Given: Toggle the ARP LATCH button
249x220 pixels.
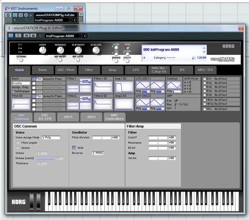Looking at the screenshot, I should 78,60.
